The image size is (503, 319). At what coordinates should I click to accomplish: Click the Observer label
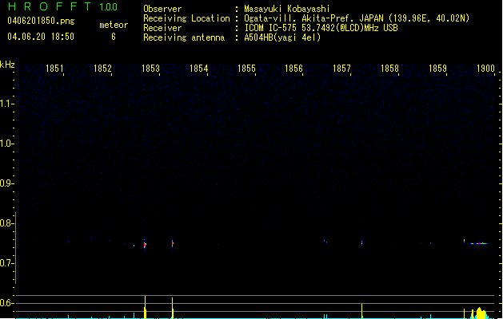[x=162, y=9]
